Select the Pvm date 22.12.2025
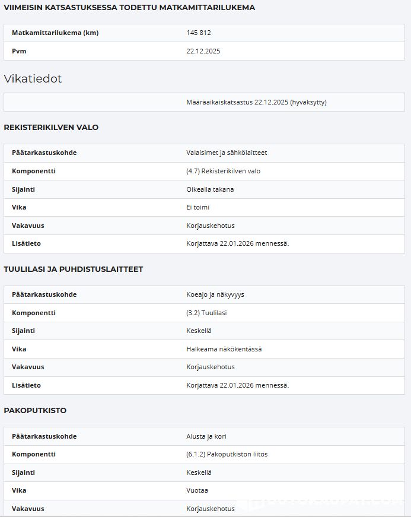 [x=203, y=51]
